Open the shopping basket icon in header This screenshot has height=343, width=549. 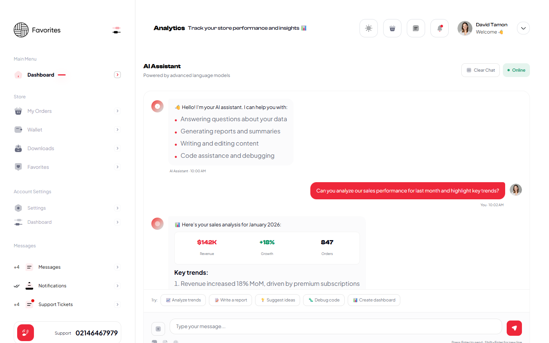[x=392, y=28]
